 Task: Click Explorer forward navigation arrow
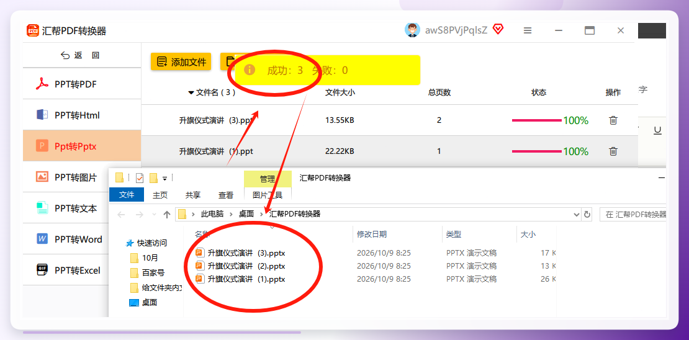point(139,215)
